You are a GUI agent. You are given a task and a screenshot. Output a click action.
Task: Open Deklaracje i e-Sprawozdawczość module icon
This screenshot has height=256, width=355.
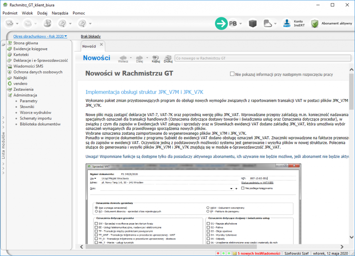click(x=9, y=60)
